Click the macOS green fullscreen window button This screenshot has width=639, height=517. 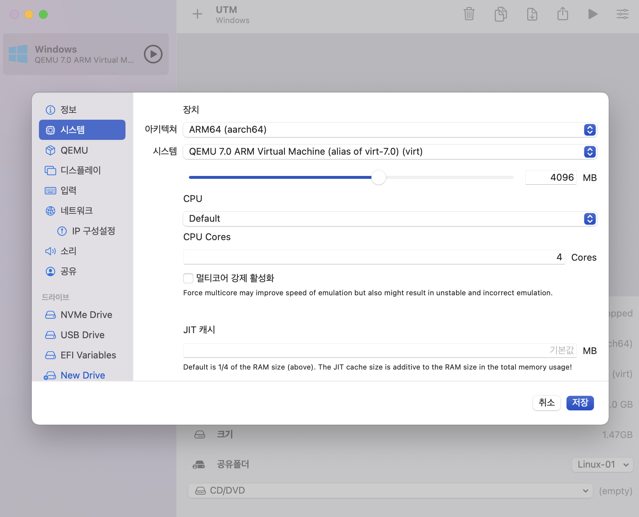43,14
